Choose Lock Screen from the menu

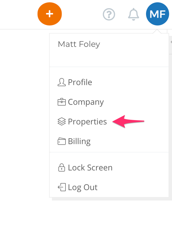90,168
